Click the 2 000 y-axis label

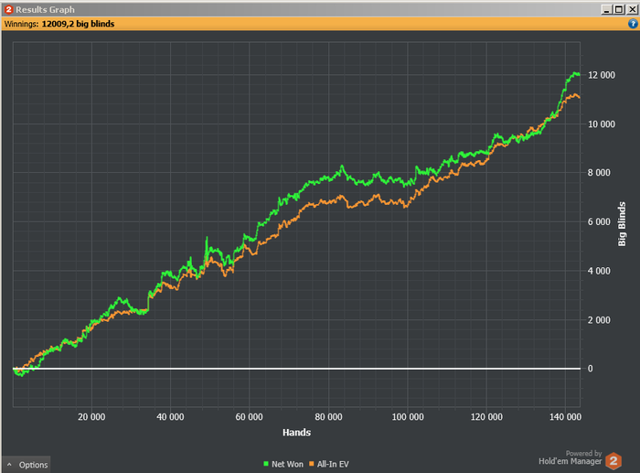(599, 320)
